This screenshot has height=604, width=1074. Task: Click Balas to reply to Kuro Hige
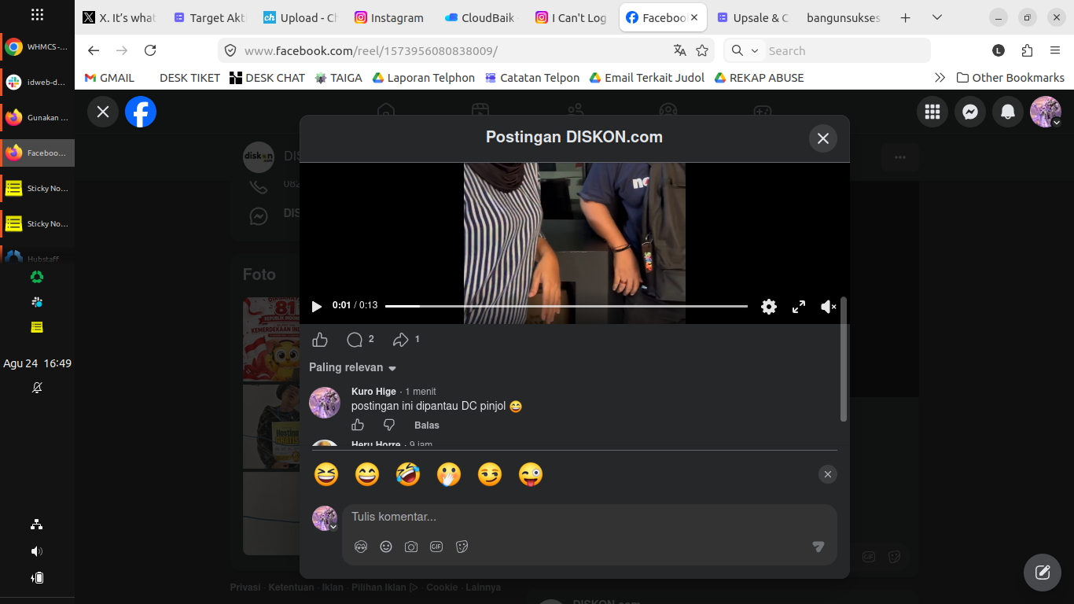[427, 425]
